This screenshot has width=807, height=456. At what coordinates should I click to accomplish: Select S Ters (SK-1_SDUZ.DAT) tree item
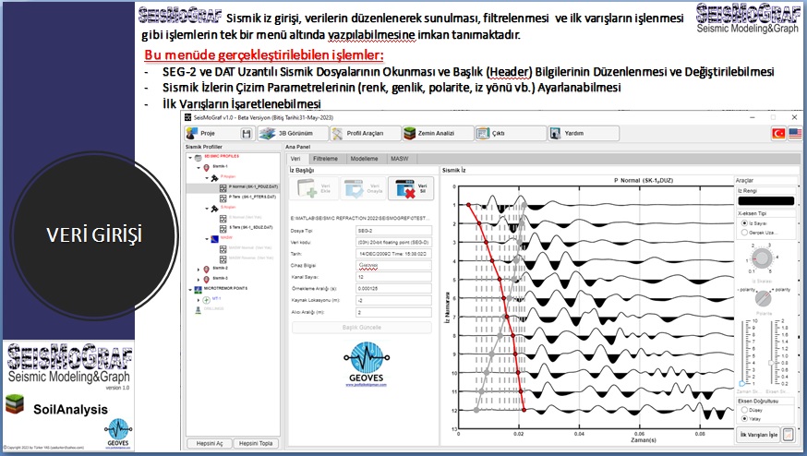coord(250,228)
